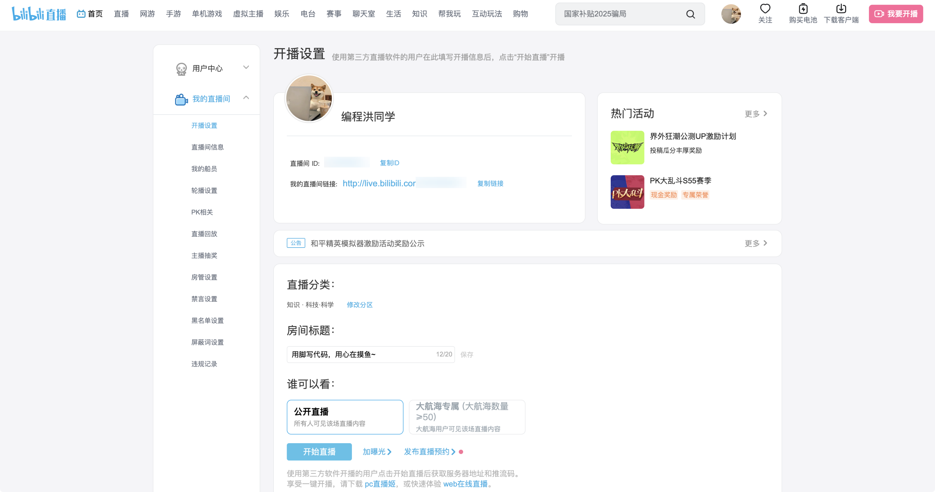The image size is (935, 492).
Task: Expand the 用户中心 chevron
Action: [x=246, y=67]
